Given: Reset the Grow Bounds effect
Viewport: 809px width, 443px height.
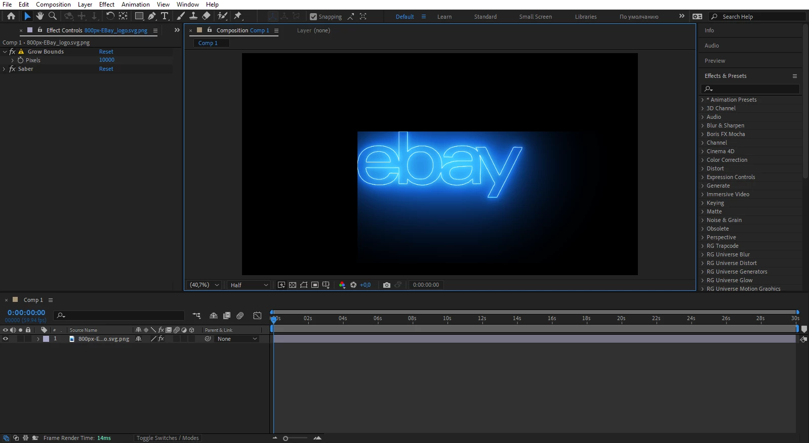Looking at the screenshot, I should click(106, 52).
